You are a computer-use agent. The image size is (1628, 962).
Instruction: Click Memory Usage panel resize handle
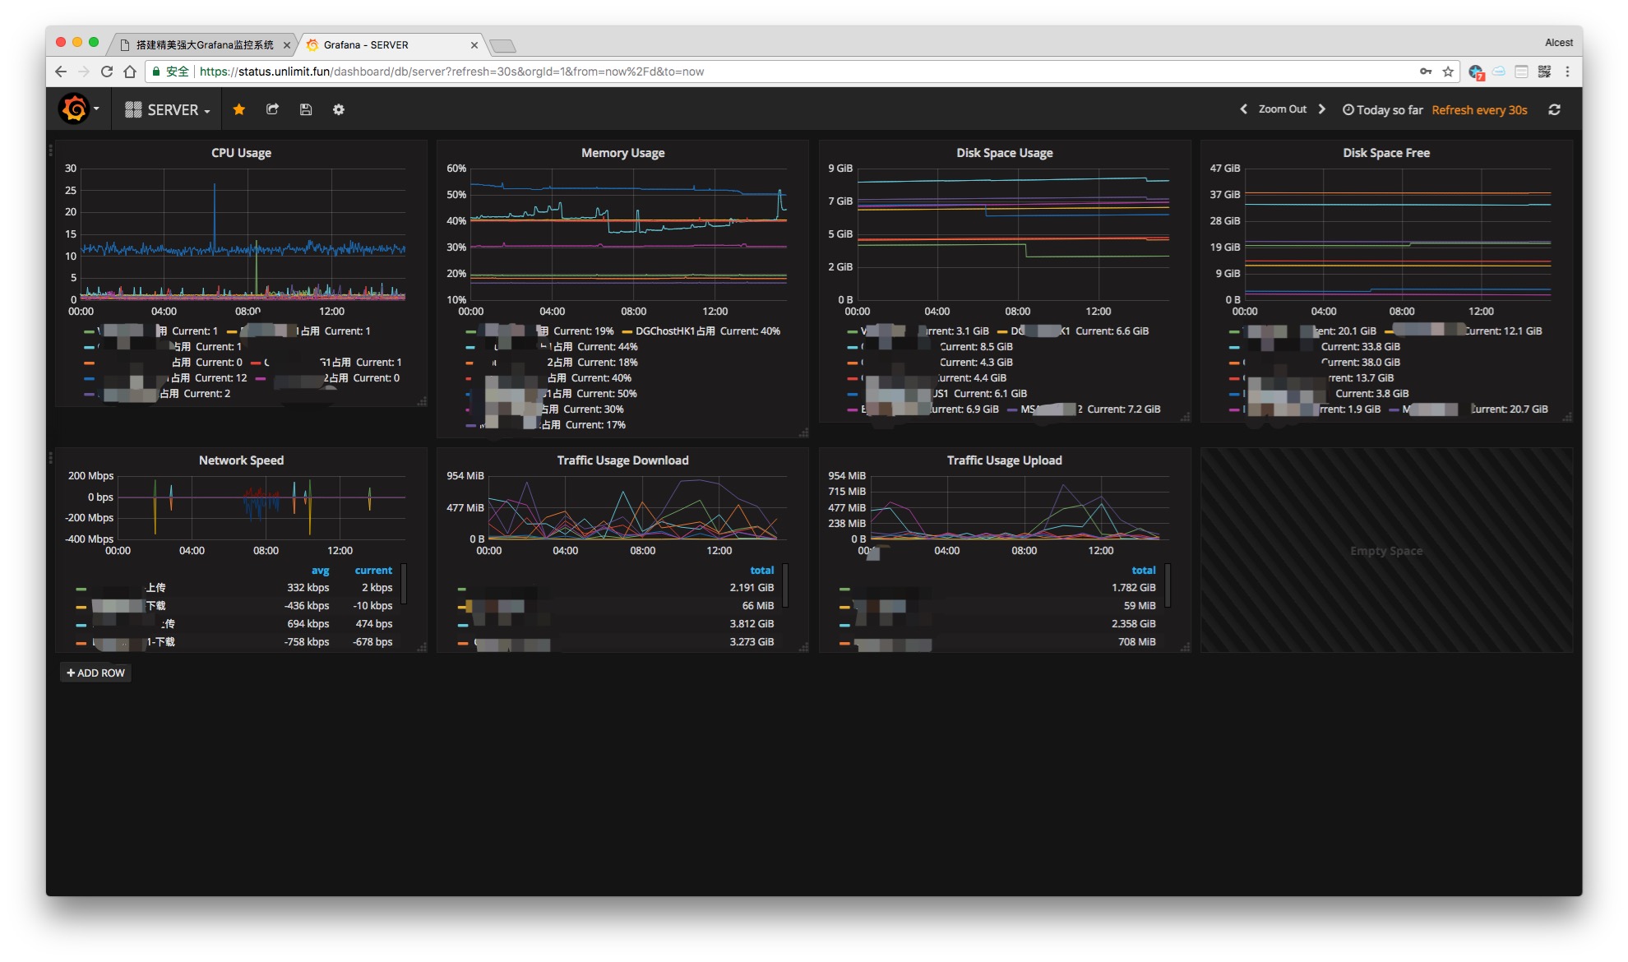803,432
